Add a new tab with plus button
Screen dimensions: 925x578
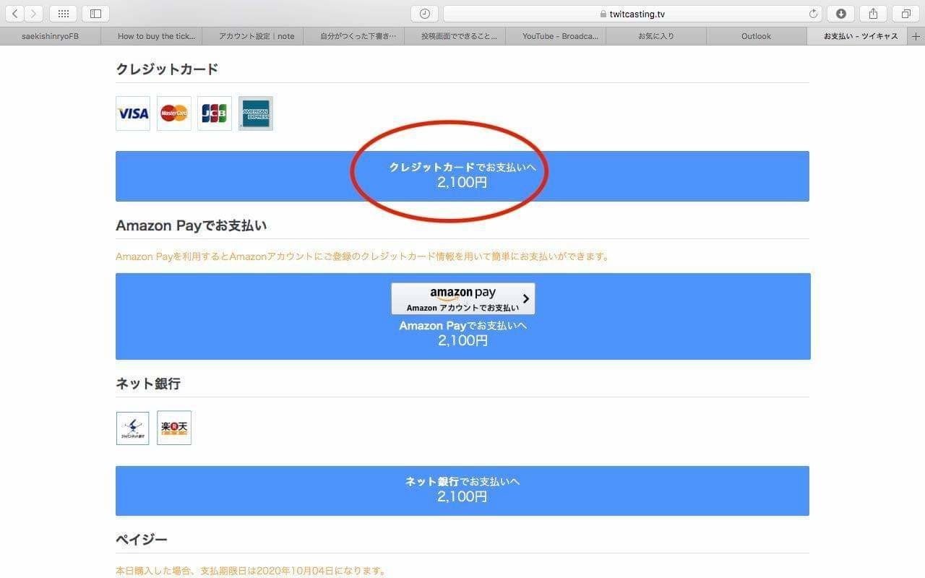[916, 36]
